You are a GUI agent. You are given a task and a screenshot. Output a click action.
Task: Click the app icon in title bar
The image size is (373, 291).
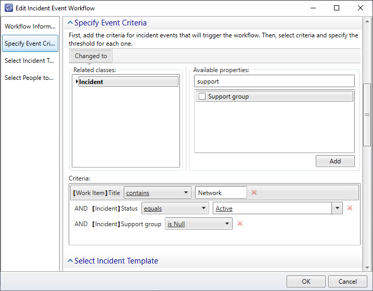[8, 8]
